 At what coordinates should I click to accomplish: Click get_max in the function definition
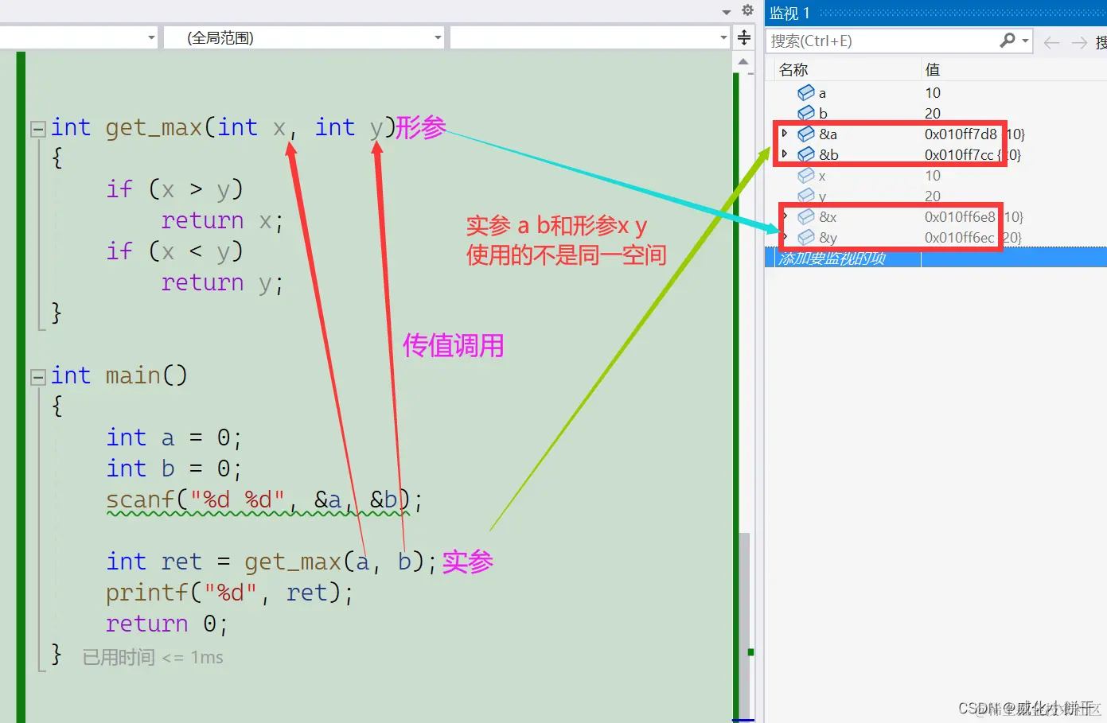(x=154, y=127)
